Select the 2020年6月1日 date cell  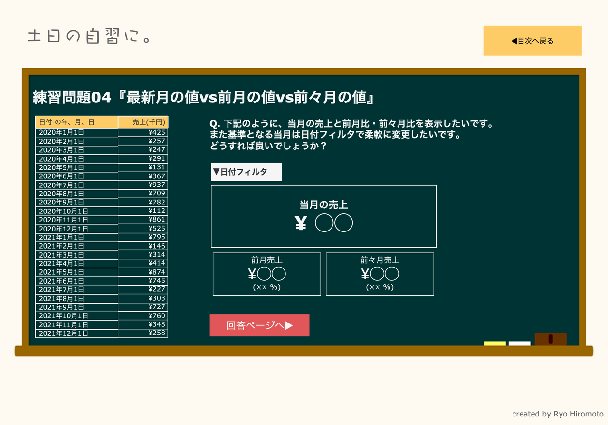76,176
